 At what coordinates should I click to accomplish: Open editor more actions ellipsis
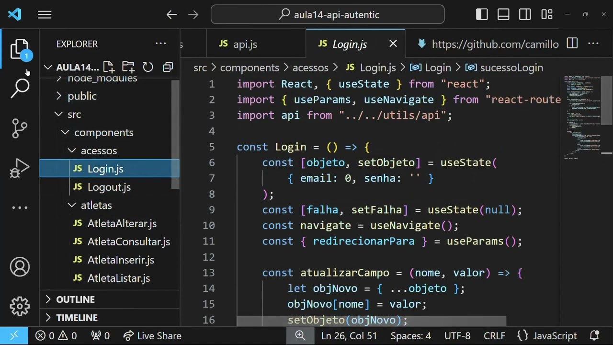593,44
